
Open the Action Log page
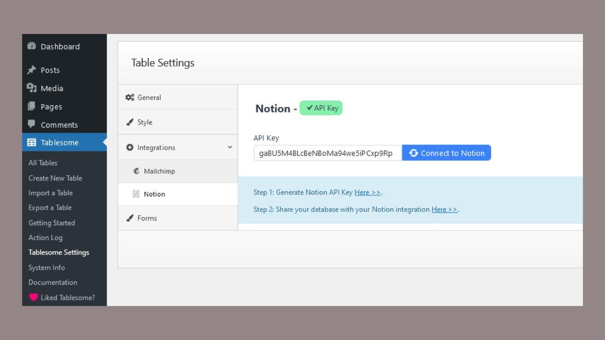(45, 238)
